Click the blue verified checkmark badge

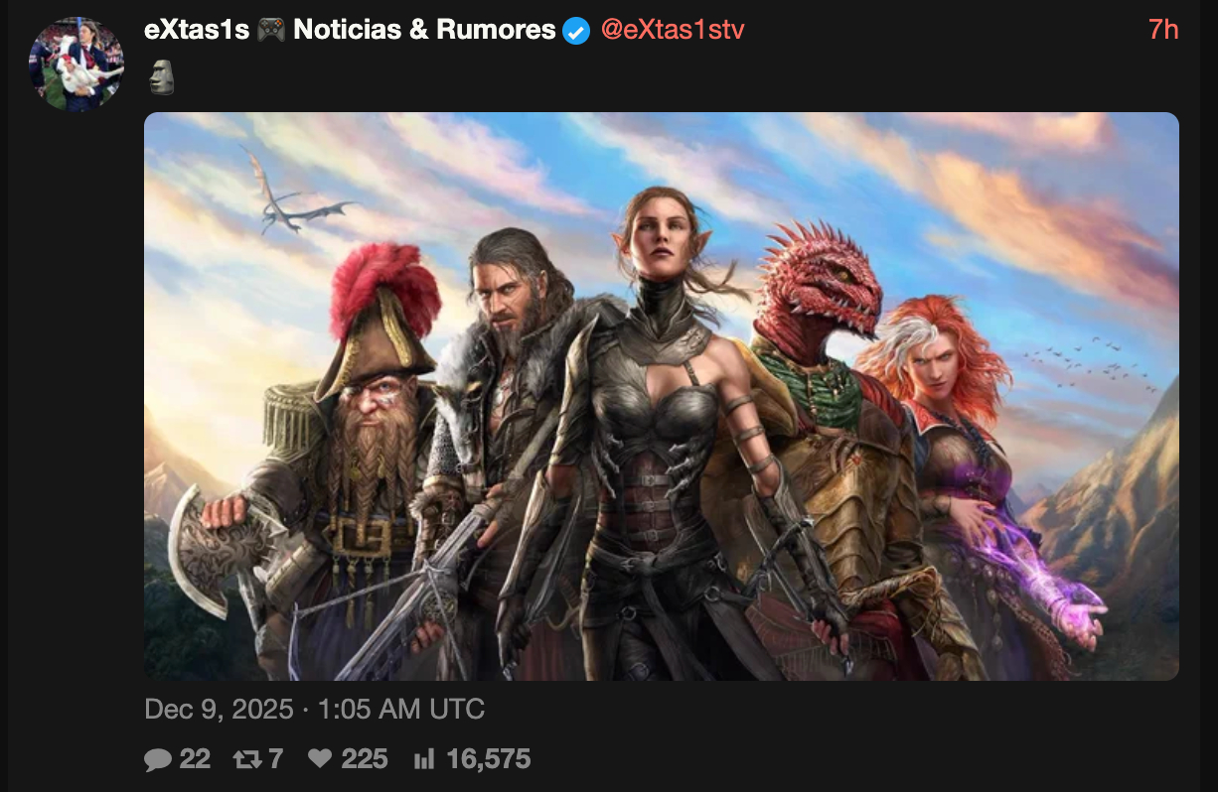pos(576,31)
